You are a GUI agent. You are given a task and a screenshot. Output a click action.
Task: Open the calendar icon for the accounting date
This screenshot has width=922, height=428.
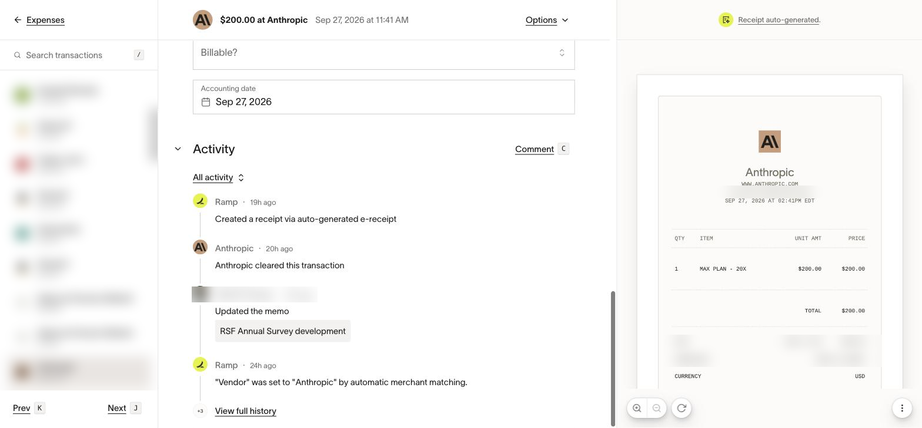(x=206, y=102)
